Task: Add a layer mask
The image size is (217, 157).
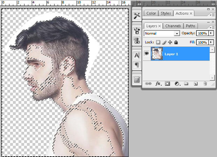Action: (x=167, y=84)
